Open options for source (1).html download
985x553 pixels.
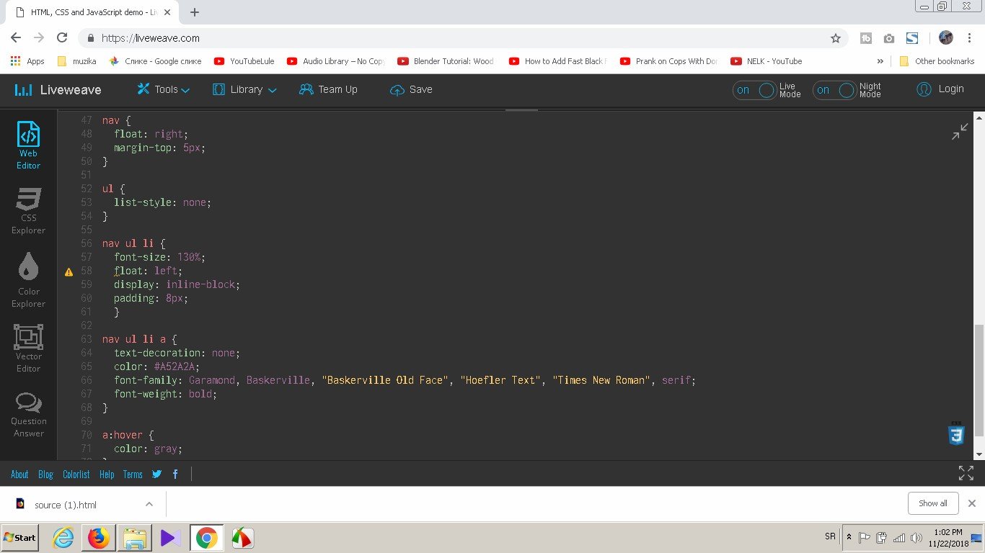[149, 504]
